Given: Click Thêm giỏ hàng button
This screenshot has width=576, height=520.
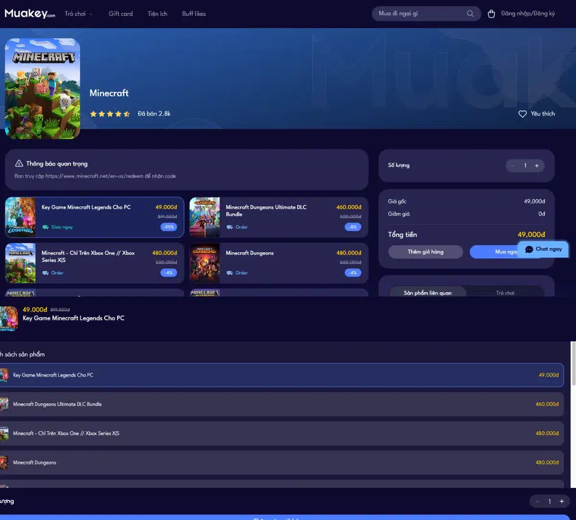Looking at the screenshot, I should 426,252.
